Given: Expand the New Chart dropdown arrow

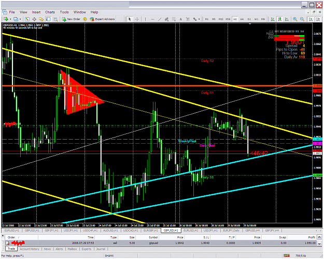Looking at the screenshot, I should click(x=10, y=19).
